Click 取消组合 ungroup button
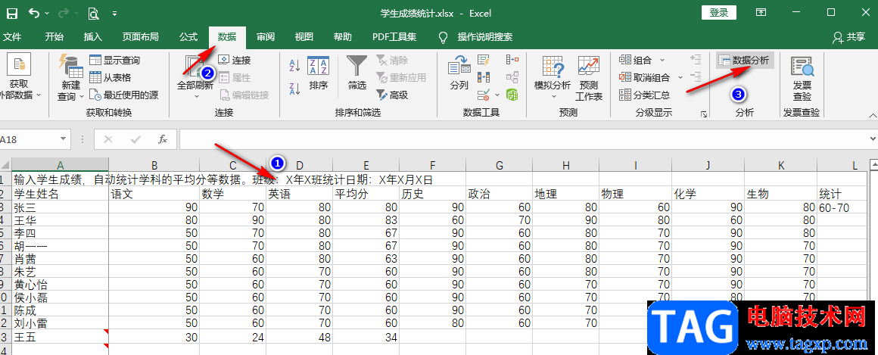878x355 pixels. [644, 78]
